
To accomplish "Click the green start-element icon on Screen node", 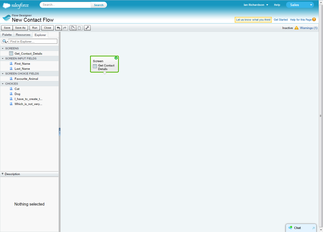I will [x=116, y=58].
